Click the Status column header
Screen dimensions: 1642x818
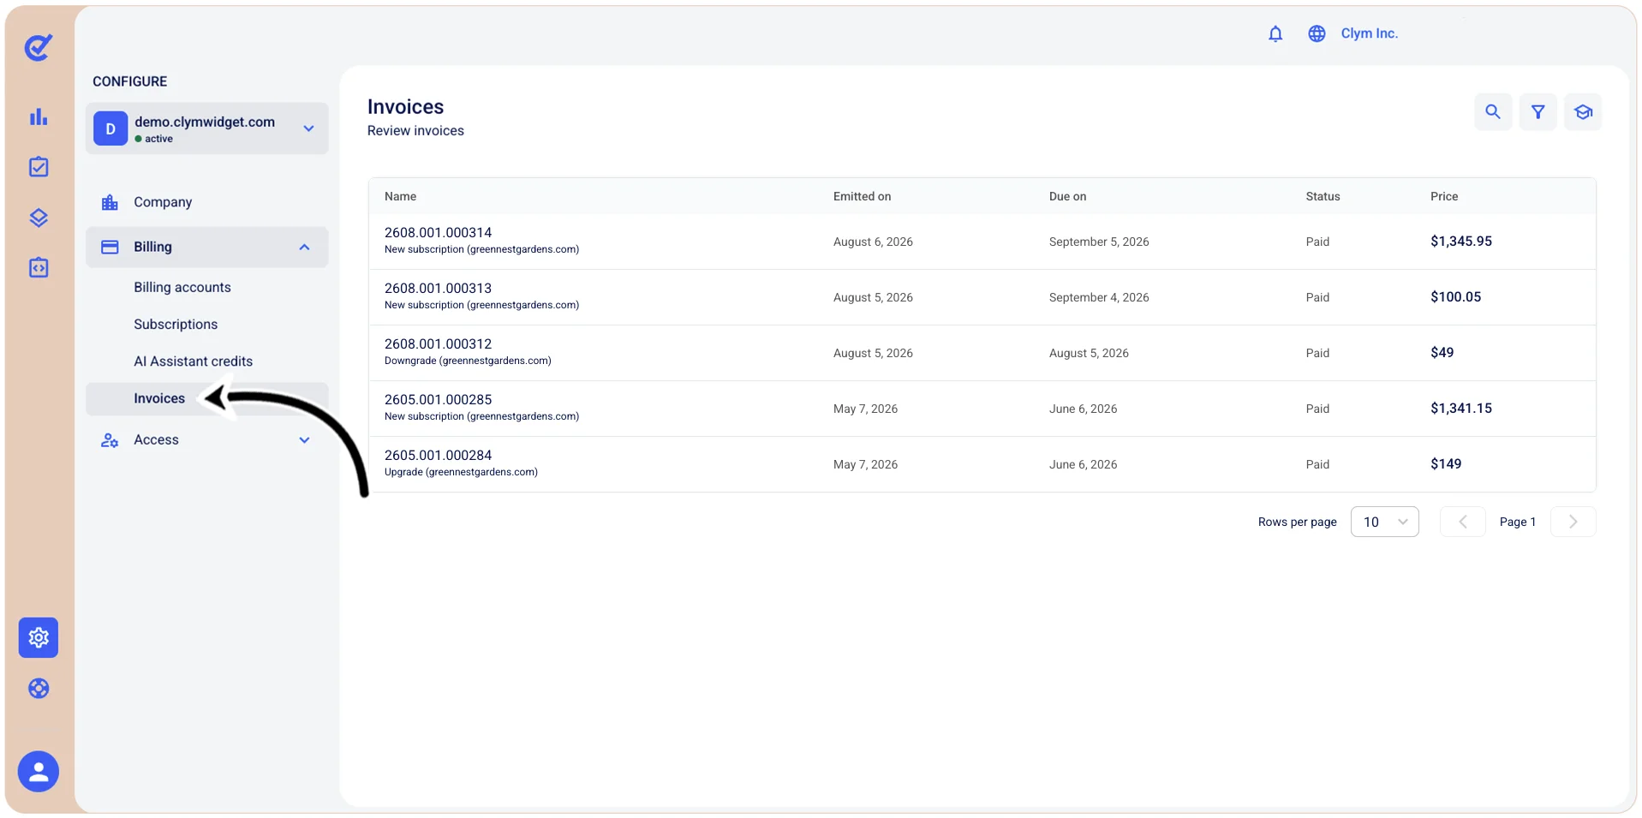[1323, 196]
